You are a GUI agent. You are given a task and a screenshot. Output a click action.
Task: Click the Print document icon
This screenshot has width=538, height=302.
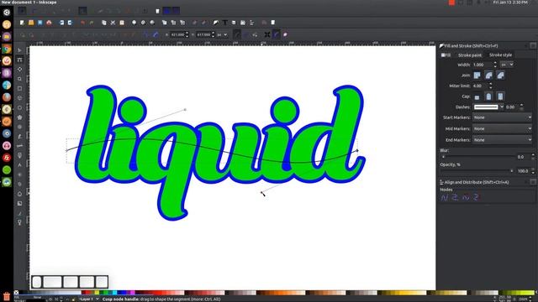49,23
